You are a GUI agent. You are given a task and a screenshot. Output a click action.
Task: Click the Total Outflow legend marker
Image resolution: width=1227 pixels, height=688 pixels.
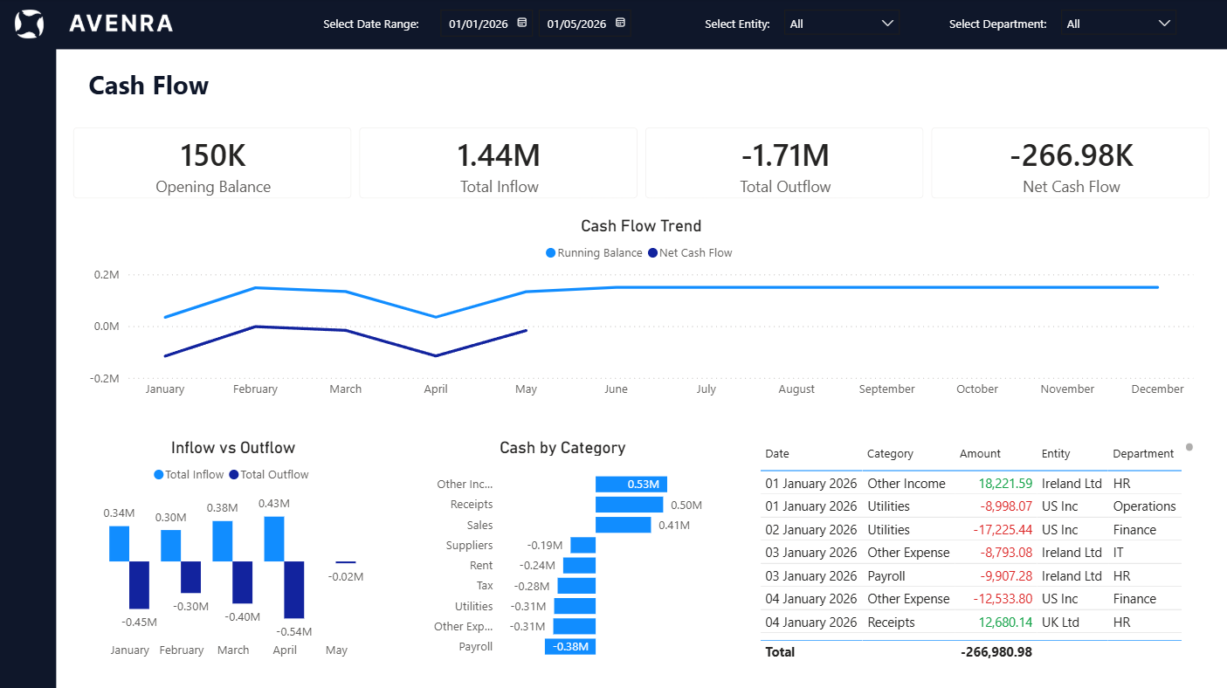tap(234, 475)
